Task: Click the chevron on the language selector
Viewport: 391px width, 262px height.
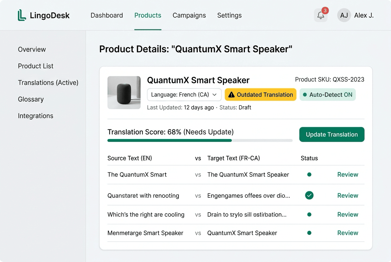Action: (x=215, y=95)
